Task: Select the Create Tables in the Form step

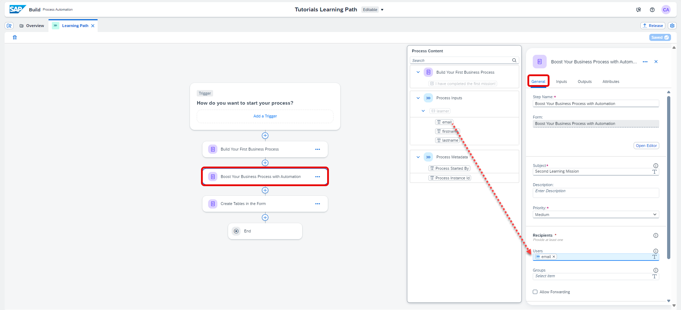Action: pos(265,204)
